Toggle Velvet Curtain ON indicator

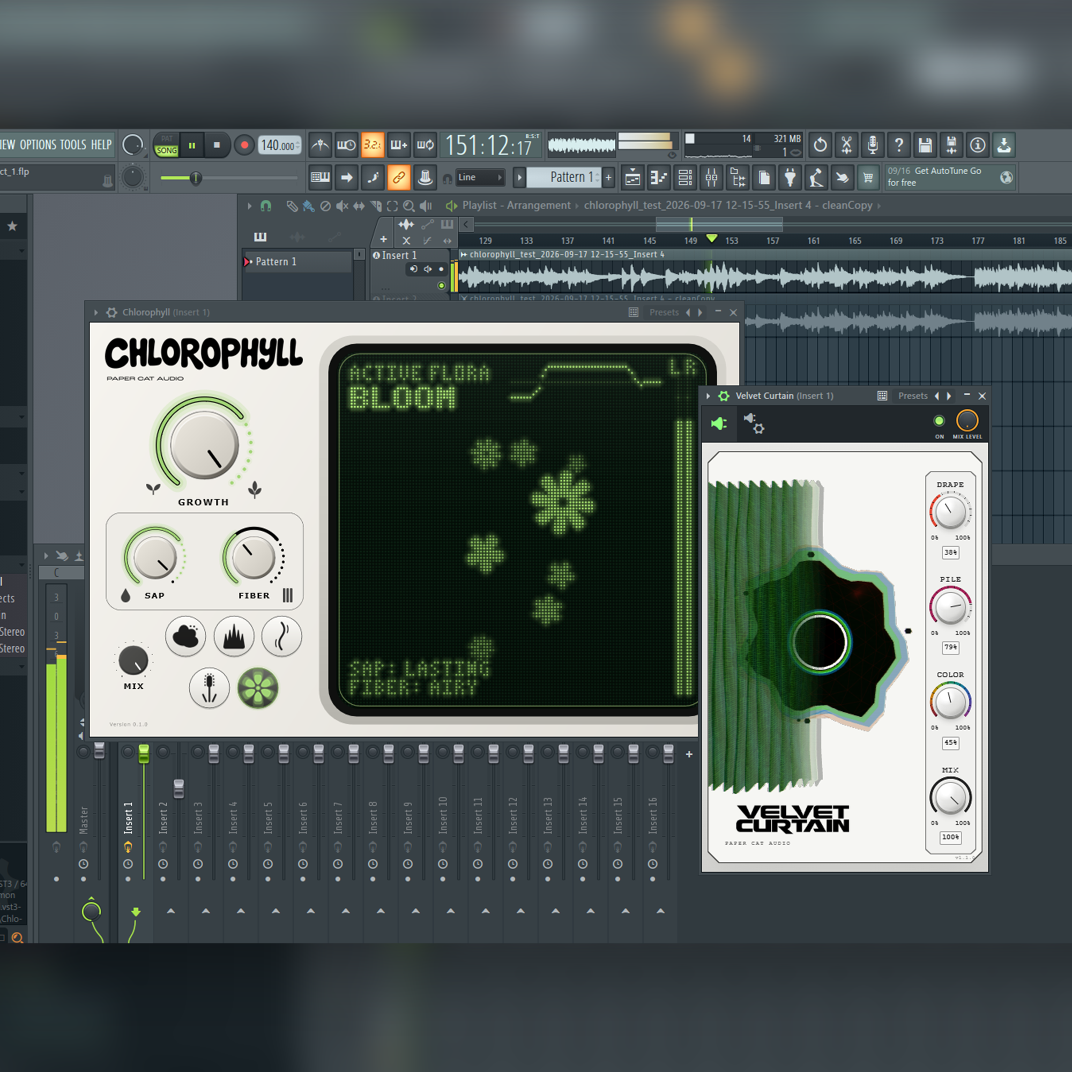pos(939,421)
